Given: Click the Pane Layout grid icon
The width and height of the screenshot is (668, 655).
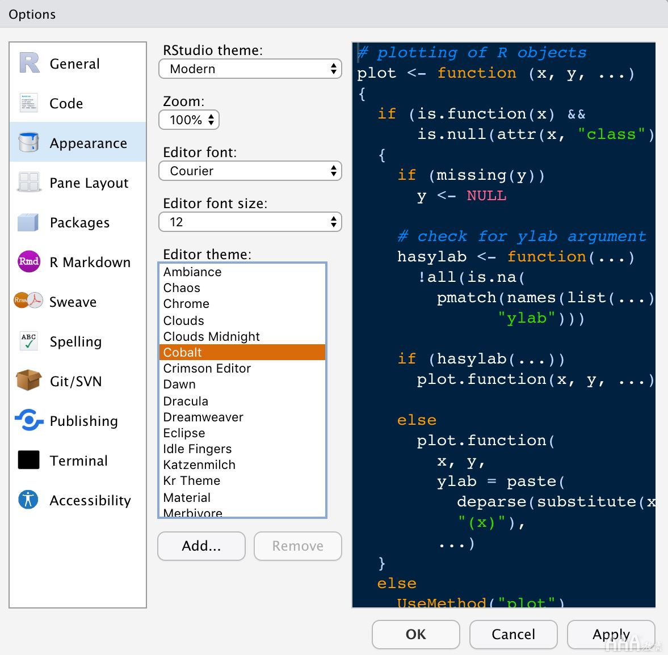Looking at the screenshot, I should (28, 182).
